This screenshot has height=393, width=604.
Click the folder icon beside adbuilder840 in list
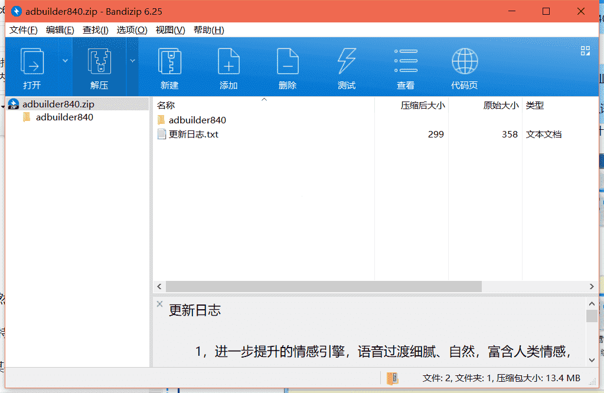[161, 120]
